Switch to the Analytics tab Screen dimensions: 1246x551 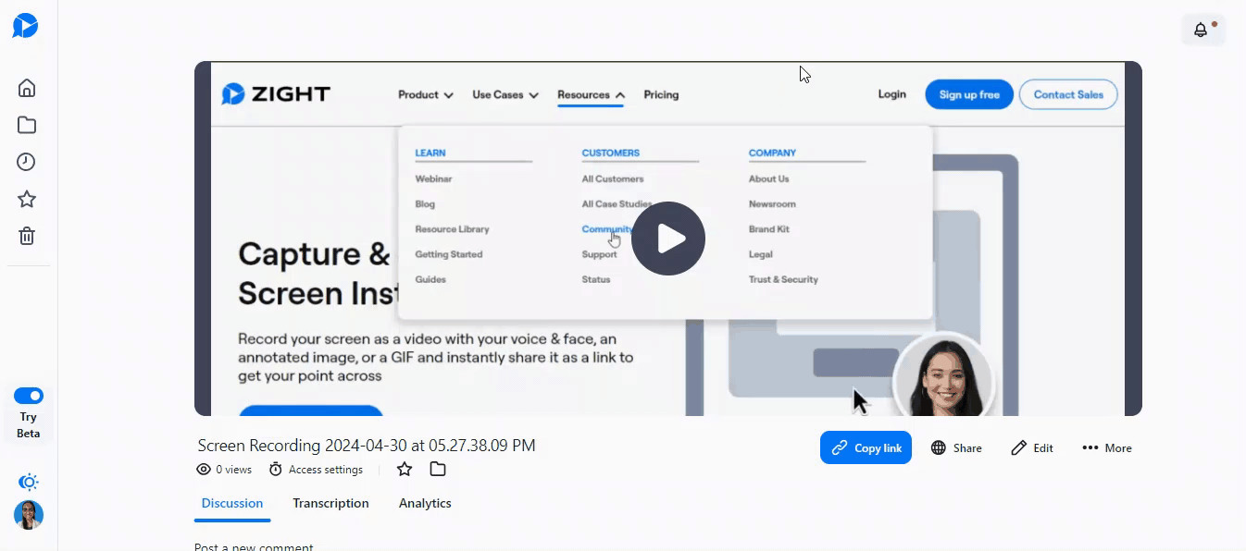point(425,503)
